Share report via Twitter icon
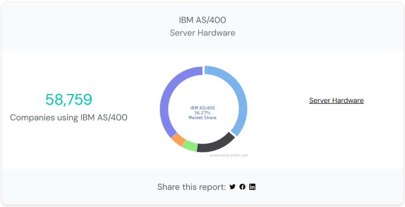This screenshot has height=207, width=405. point(232,187)
